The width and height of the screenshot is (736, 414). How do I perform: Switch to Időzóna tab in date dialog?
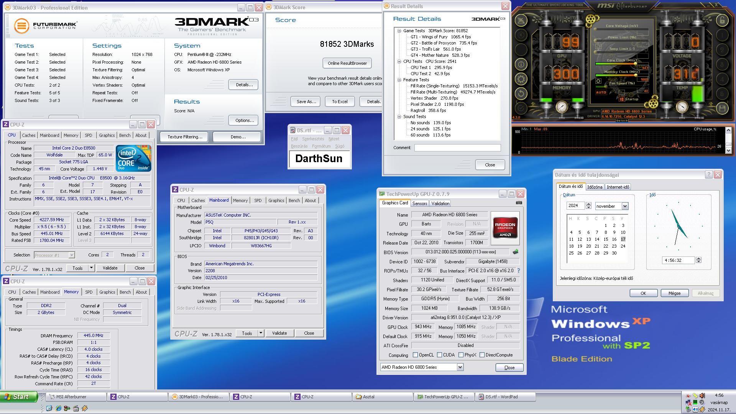coord(595,187)
